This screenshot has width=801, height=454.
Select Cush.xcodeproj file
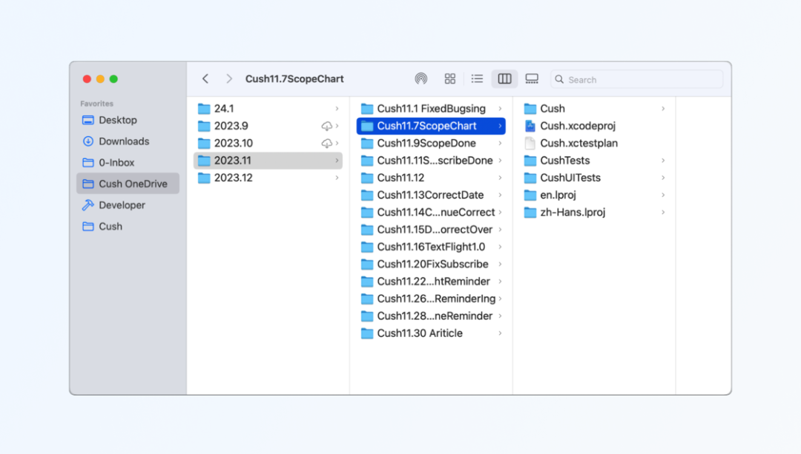594,126
